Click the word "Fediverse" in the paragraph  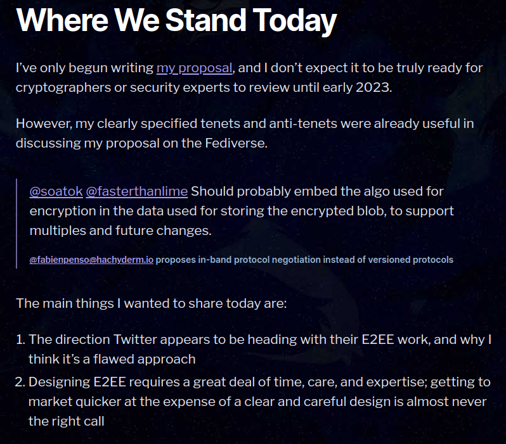coord(235,144)
